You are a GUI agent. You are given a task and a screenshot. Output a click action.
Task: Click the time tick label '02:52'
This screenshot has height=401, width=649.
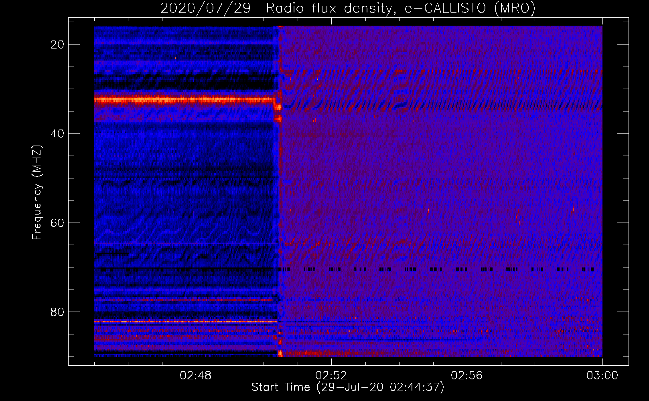[331, 376]
